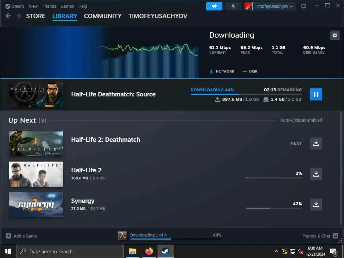
Task: Click Auto-updates enabled text
Action: coord(301,120)
